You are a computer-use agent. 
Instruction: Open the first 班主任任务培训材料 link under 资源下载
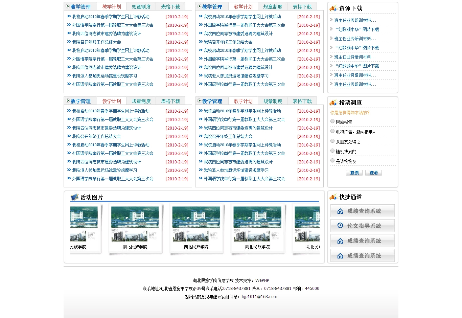point(355,20)
